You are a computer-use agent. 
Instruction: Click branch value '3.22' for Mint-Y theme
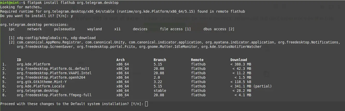click(x=158, y=82)
